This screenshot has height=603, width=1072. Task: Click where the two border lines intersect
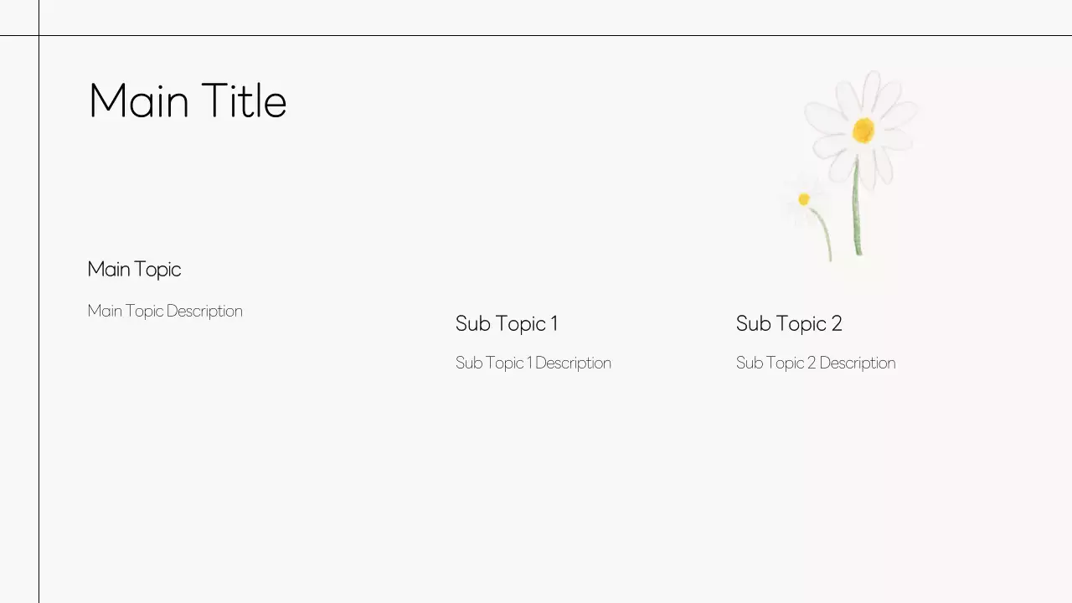point(39,35)
